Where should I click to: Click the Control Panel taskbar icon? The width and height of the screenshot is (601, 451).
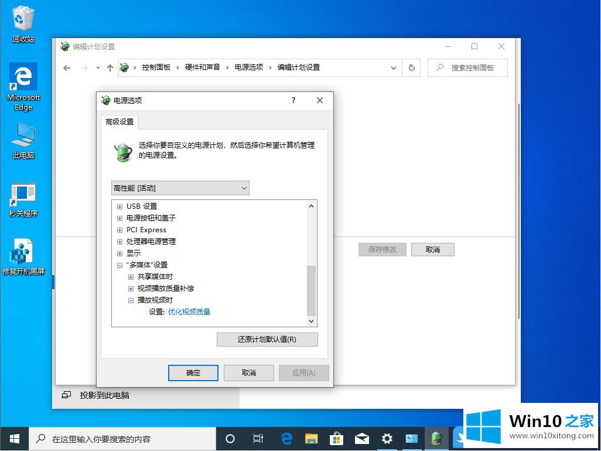pyautogui.click(x=412, y=439)
